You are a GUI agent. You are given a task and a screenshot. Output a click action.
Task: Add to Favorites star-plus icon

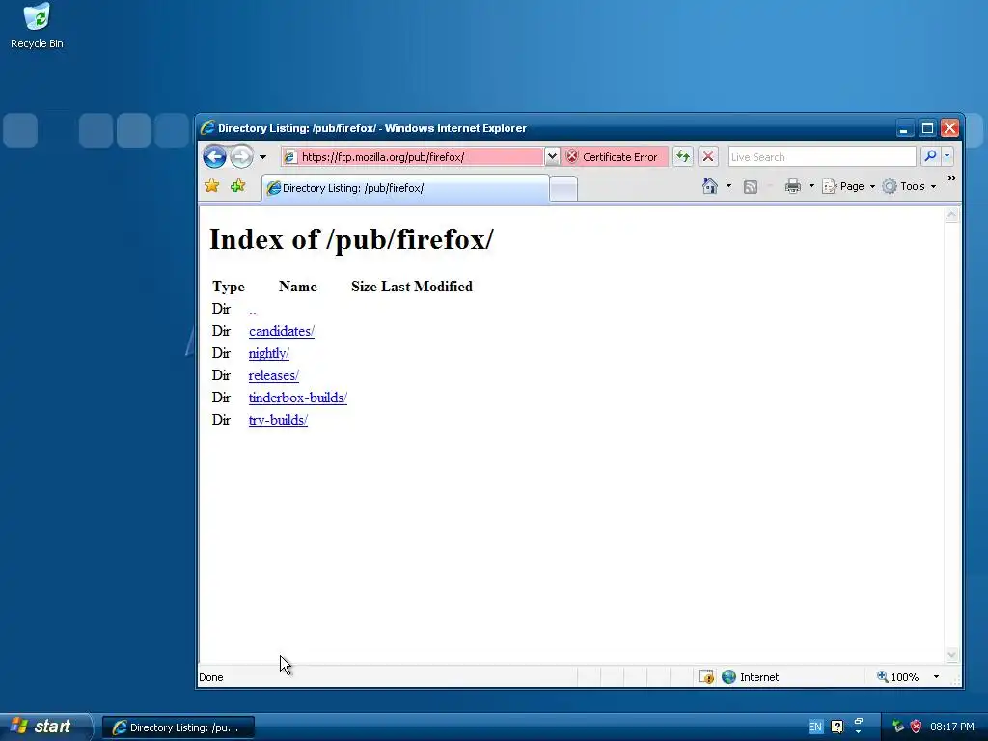point(237,186)
